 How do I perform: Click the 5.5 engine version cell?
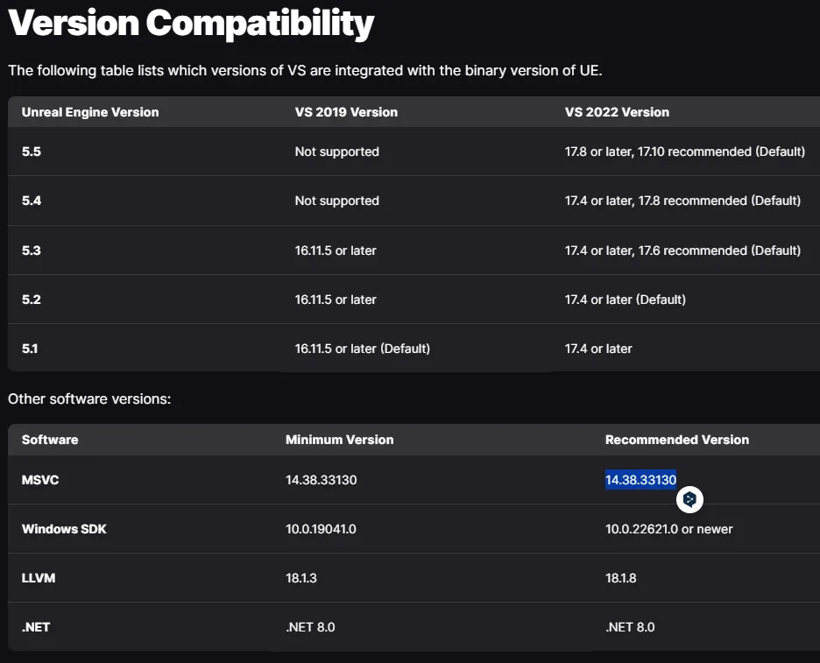click(x=32, y=152)
